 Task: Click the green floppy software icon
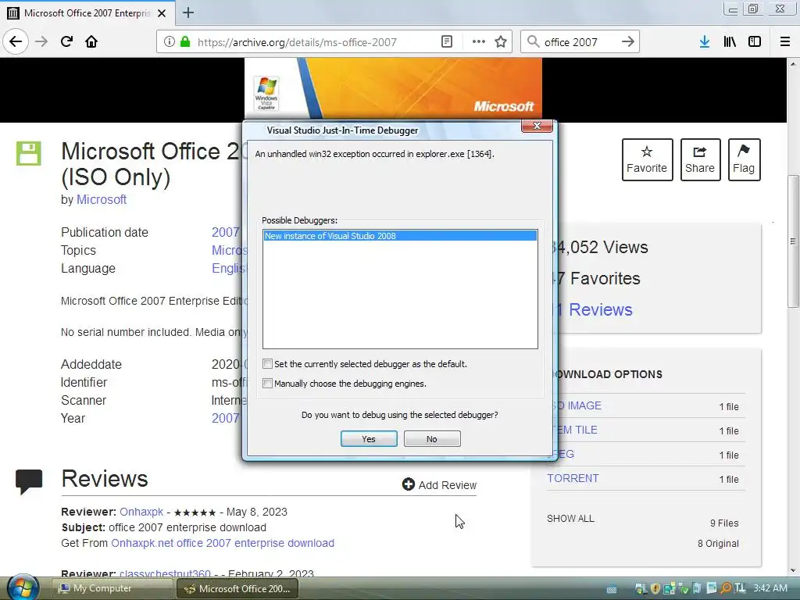(29, 153)
